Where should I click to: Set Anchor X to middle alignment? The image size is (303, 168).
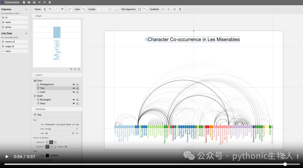[x=51, y=142]
